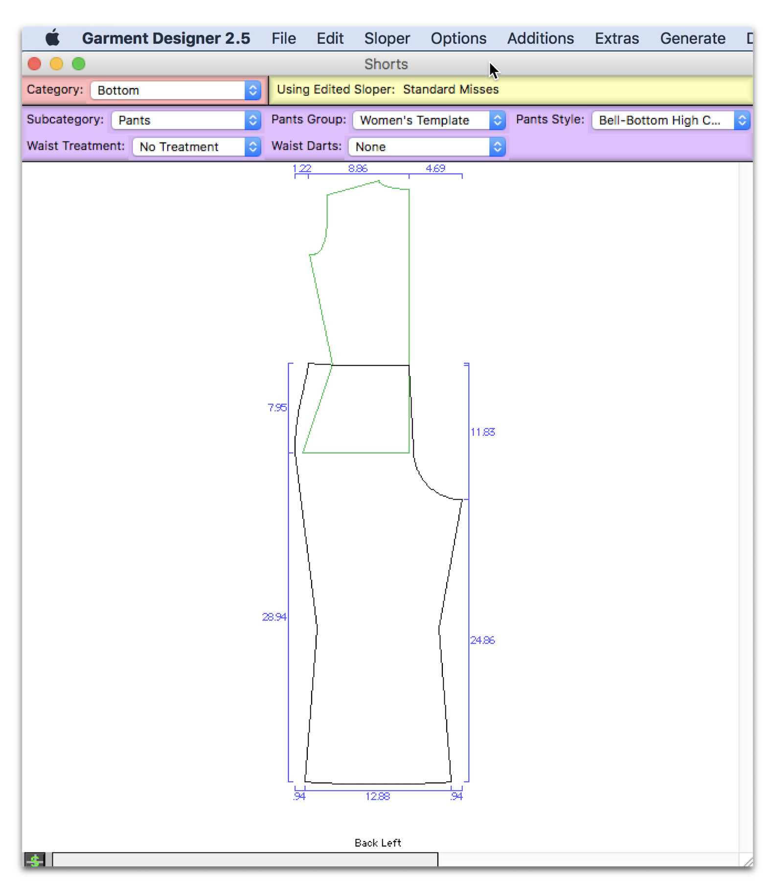The image size is (775, 892).
Task: Click the 1.22 top width dimension
Action: tap(302, 168)
